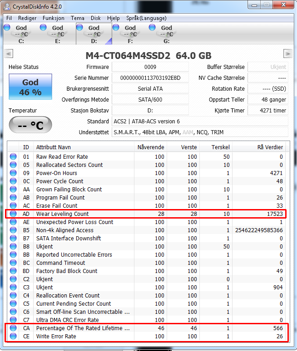
Task: Click status icon for Unexpected Power Loss Count
Action: point(13,222)
